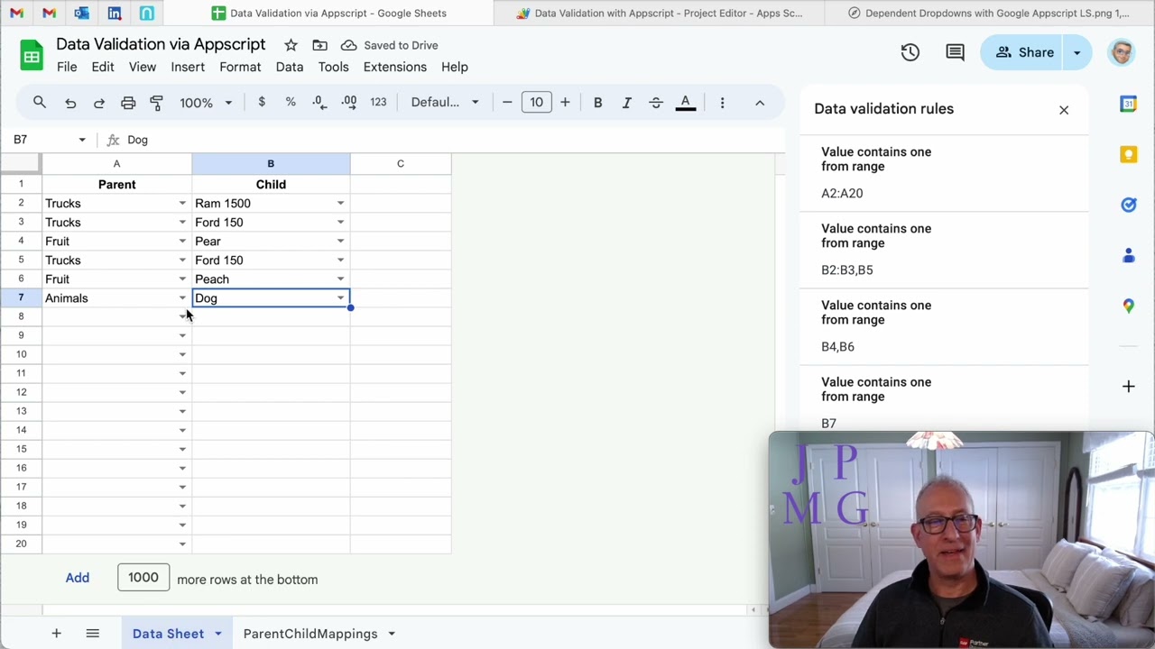
Task: Expand the Dog dropdown in B7
Action: coord(340,298)
